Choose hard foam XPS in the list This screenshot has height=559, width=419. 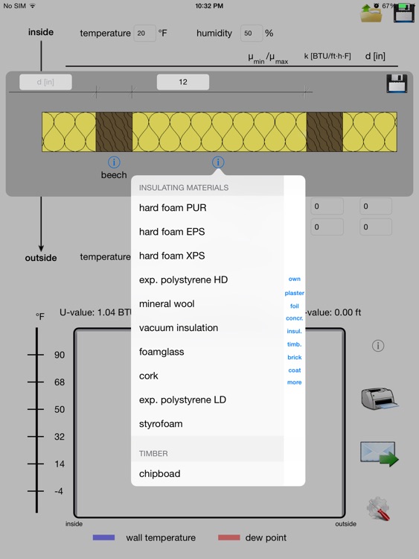point(207,256)
